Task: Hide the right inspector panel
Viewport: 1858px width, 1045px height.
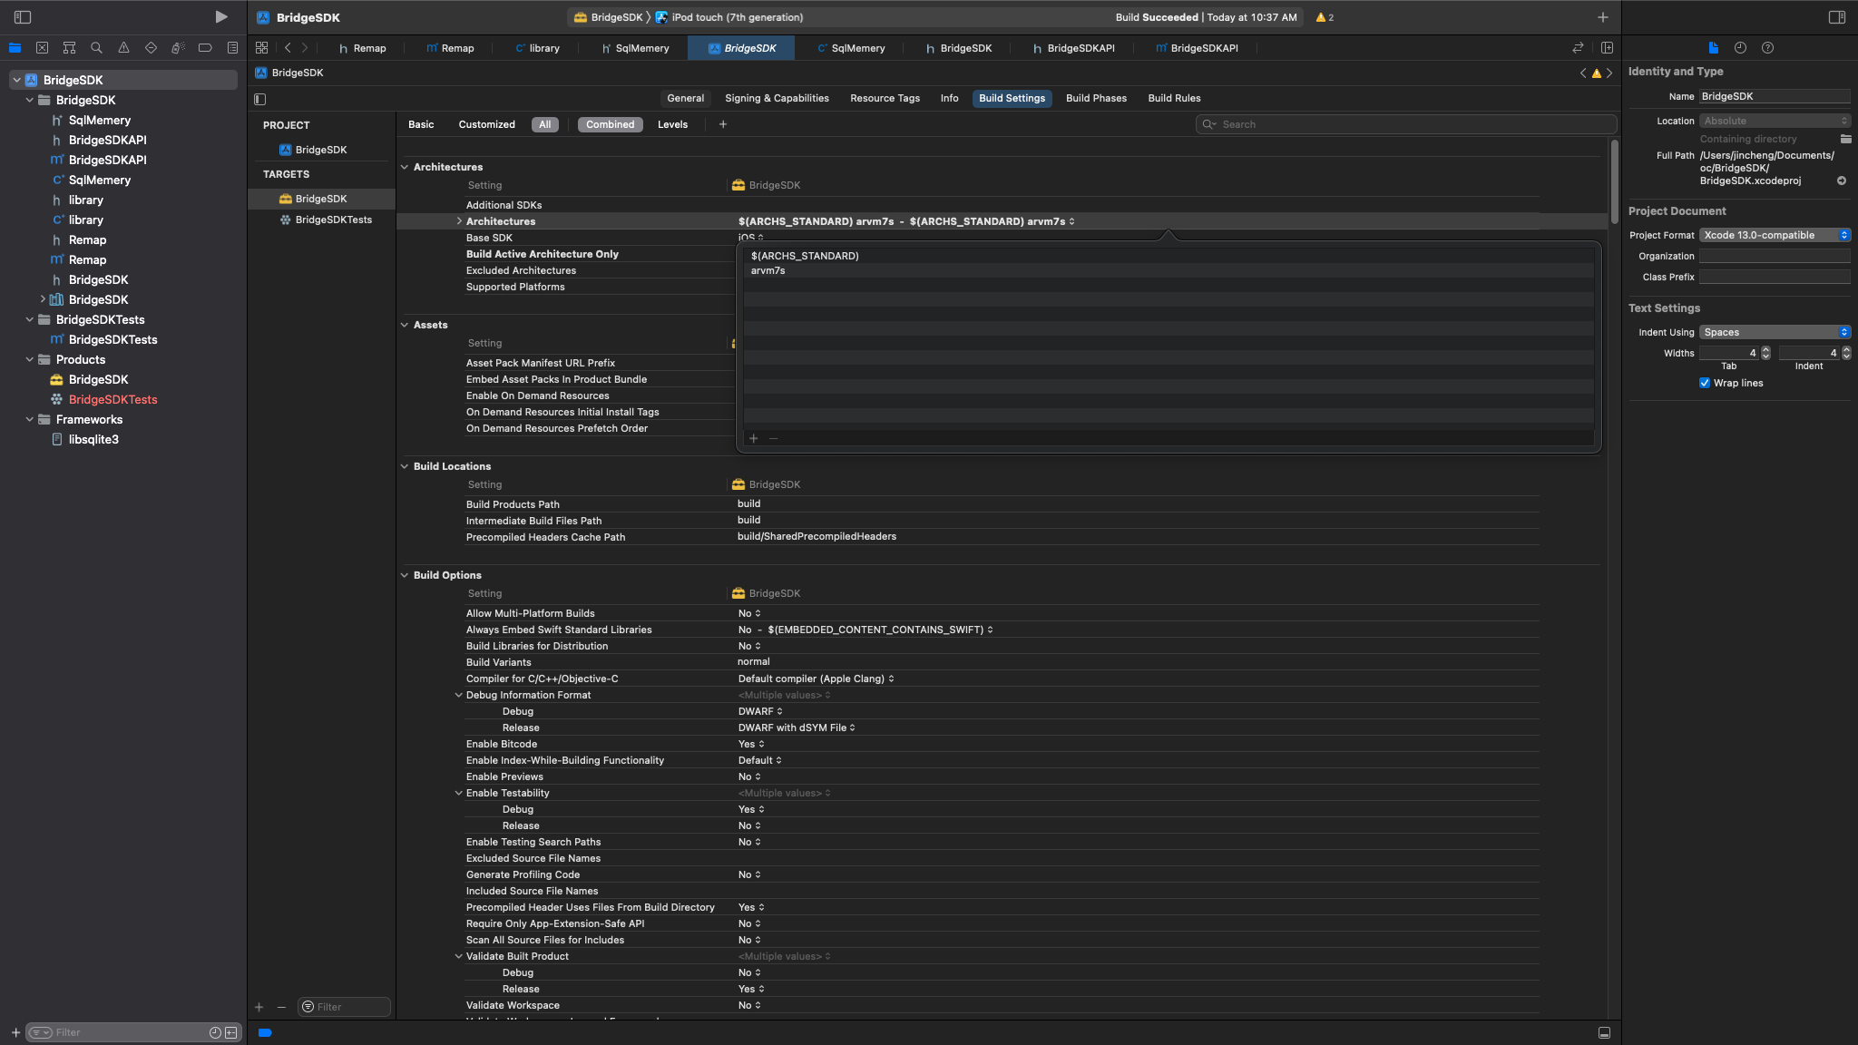Action: point(1836,17)
